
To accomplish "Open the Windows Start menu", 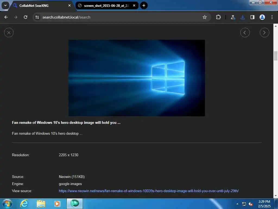I will pos(7,204).
